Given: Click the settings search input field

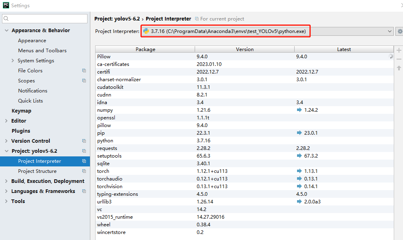Looking at the screenshot, I should 45,18.
